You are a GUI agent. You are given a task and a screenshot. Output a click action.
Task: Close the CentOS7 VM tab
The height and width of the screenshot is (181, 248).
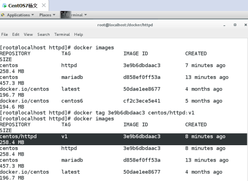coord(44,5)
